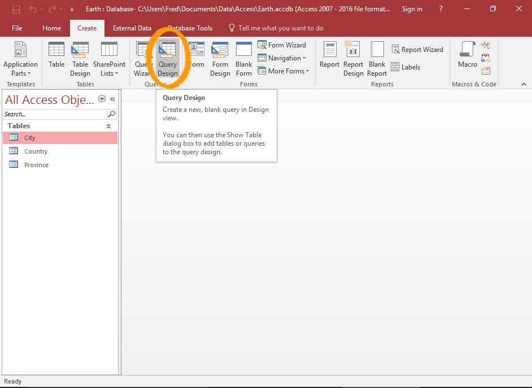Expand the Navigation forms dropdown
Screen dimensions: 532x388
click(x=282, y=58)
